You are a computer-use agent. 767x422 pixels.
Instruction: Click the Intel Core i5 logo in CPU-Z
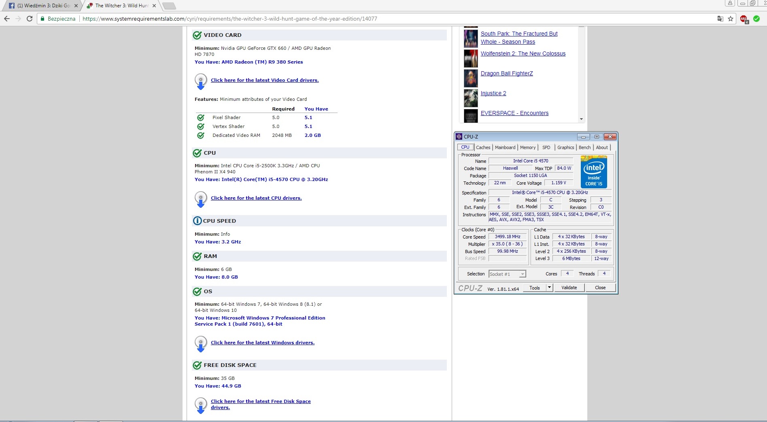point(594,172)
